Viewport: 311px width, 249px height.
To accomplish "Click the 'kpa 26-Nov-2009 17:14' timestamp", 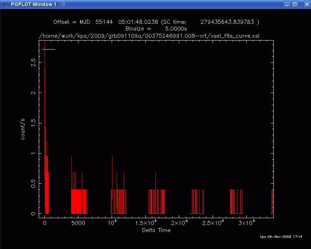I will 281,236.
